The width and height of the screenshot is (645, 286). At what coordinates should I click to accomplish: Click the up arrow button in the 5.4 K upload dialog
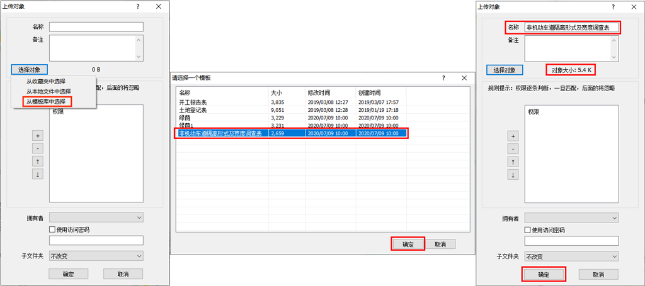(x=513, y=162)
